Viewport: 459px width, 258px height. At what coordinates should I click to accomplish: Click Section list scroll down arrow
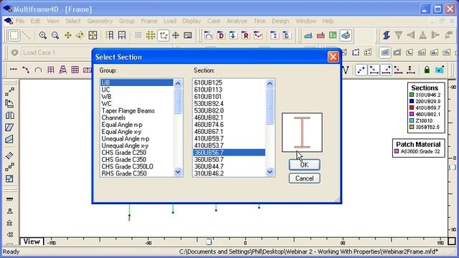[x=270, y=172]
